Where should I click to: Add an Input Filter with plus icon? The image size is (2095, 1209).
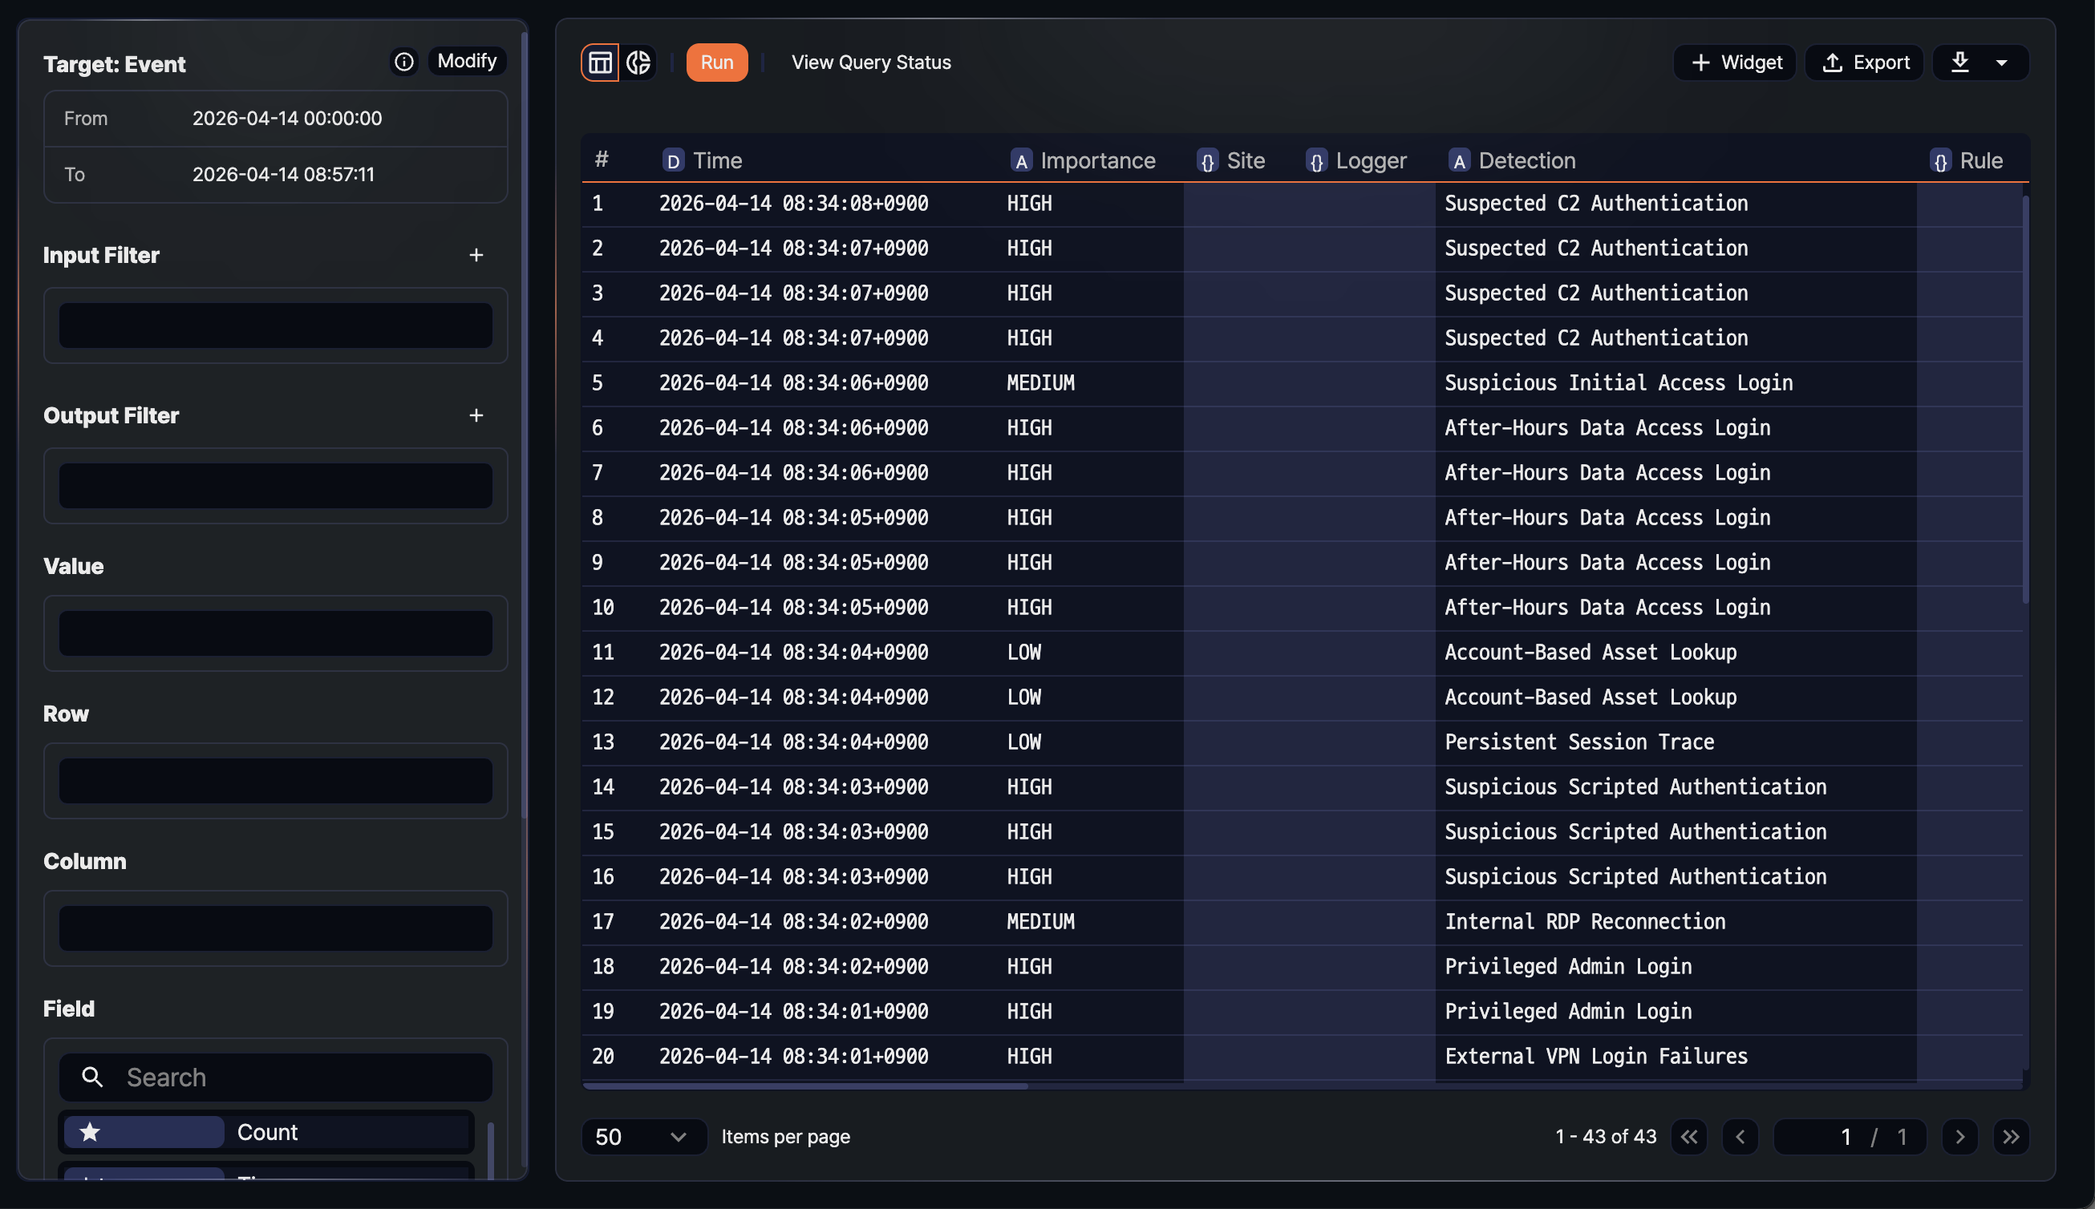(476, 255)
